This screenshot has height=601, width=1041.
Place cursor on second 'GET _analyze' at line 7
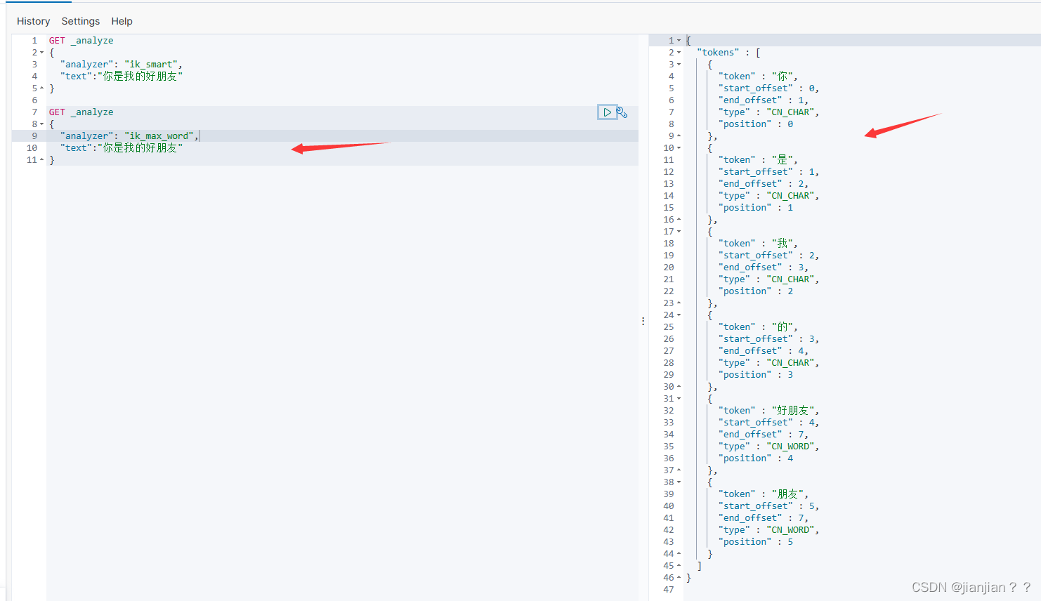[x=81, y=112]
